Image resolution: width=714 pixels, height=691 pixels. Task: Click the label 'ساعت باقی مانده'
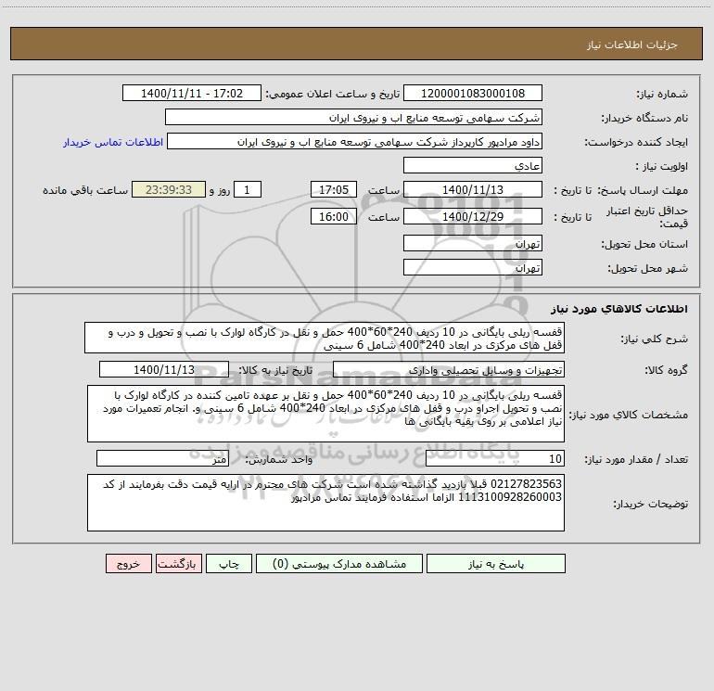85,190
